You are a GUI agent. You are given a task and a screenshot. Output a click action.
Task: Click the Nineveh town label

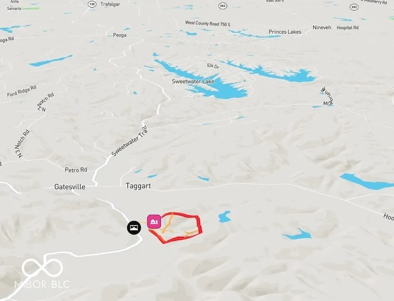(322, 28)
